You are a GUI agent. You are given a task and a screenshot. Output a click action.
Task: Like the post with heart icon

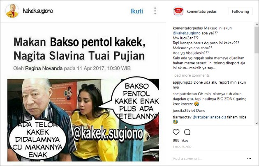click(176, 132)
